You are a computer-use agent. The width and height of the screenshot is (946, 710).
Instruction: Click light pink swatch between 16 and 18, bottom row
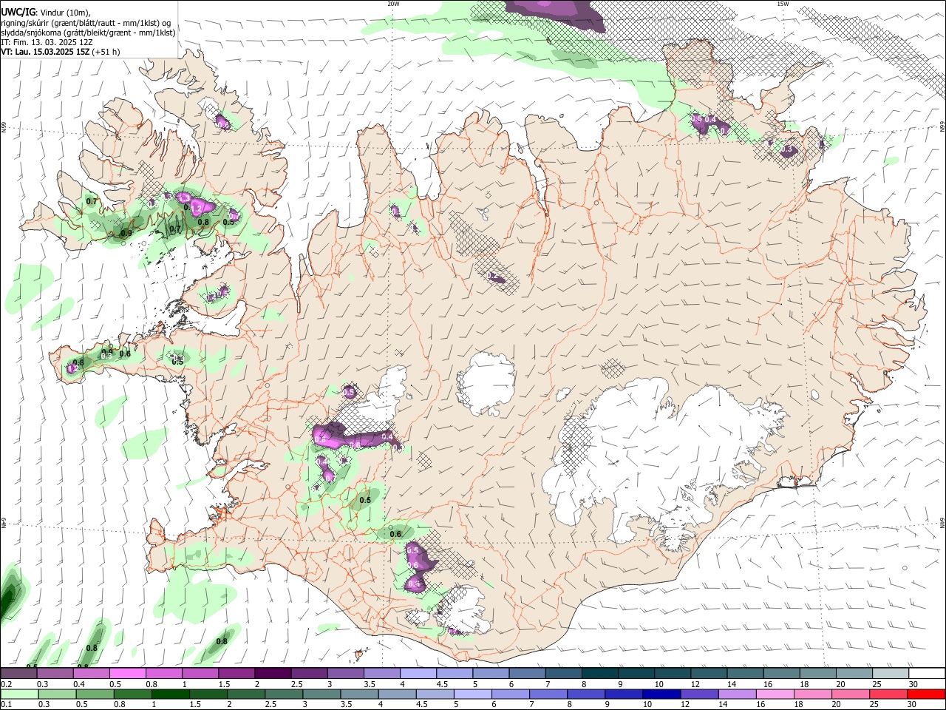[x=776, y=694]
